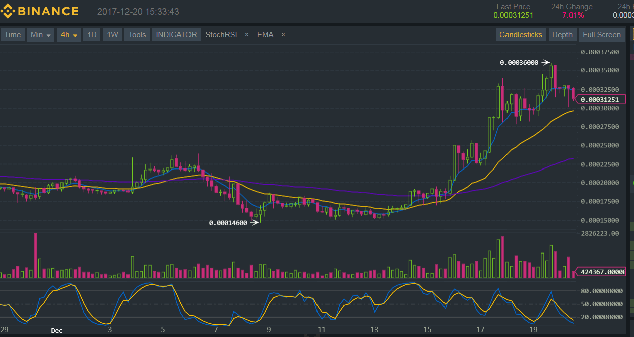634x337 pixels.
Task: Click the 13 date label on time axis
Action: [x=374, y=330]
